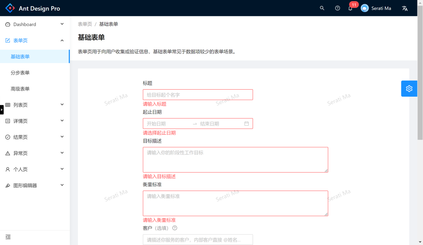
Task: Click the 请输入衡量标准 error message
Action: coord(159,220)
